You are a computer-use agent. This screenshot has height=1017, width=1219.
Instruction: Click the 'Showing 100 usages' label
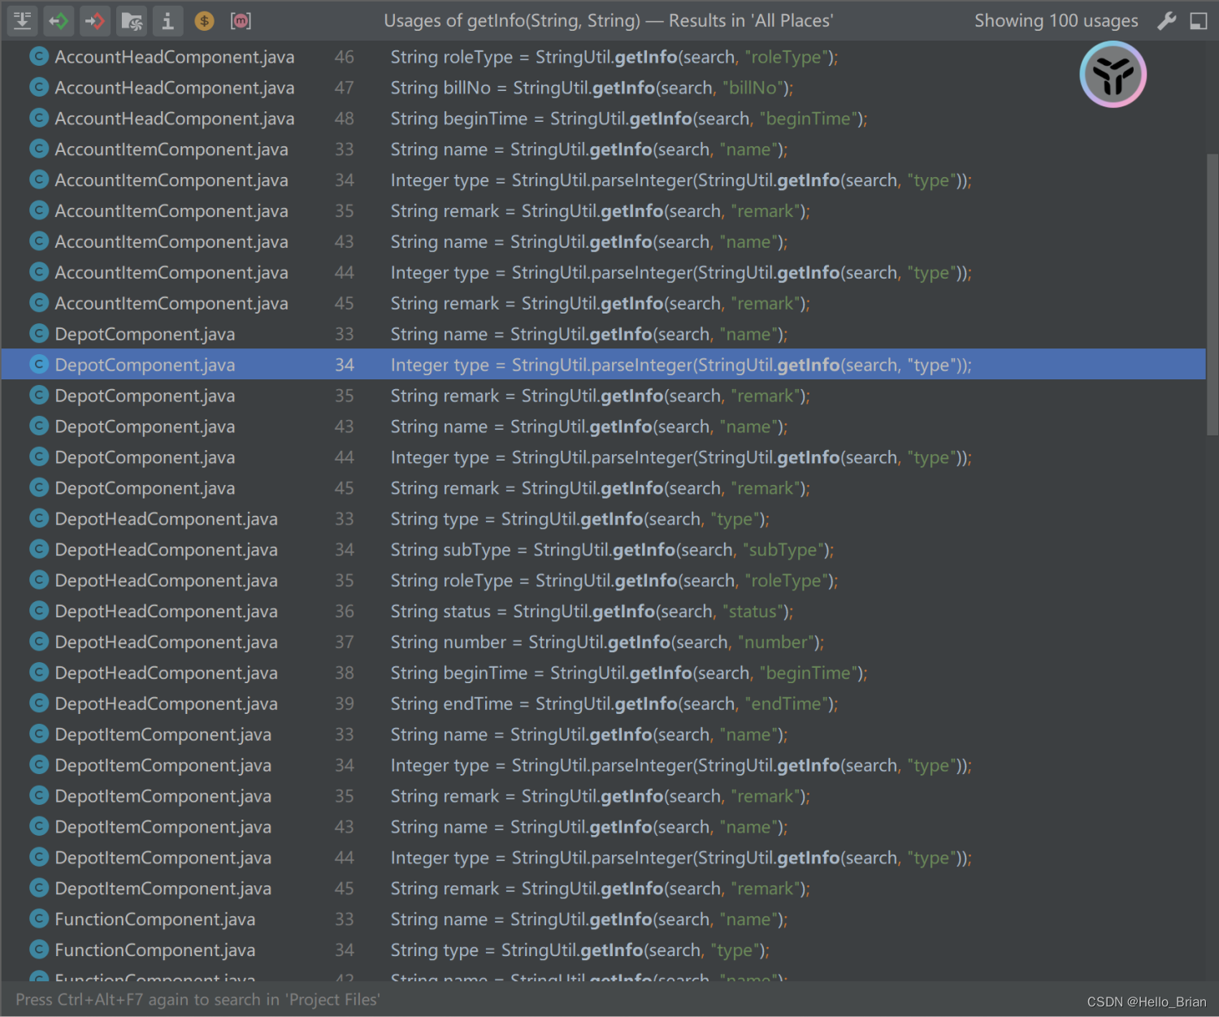click(1056, 21)
